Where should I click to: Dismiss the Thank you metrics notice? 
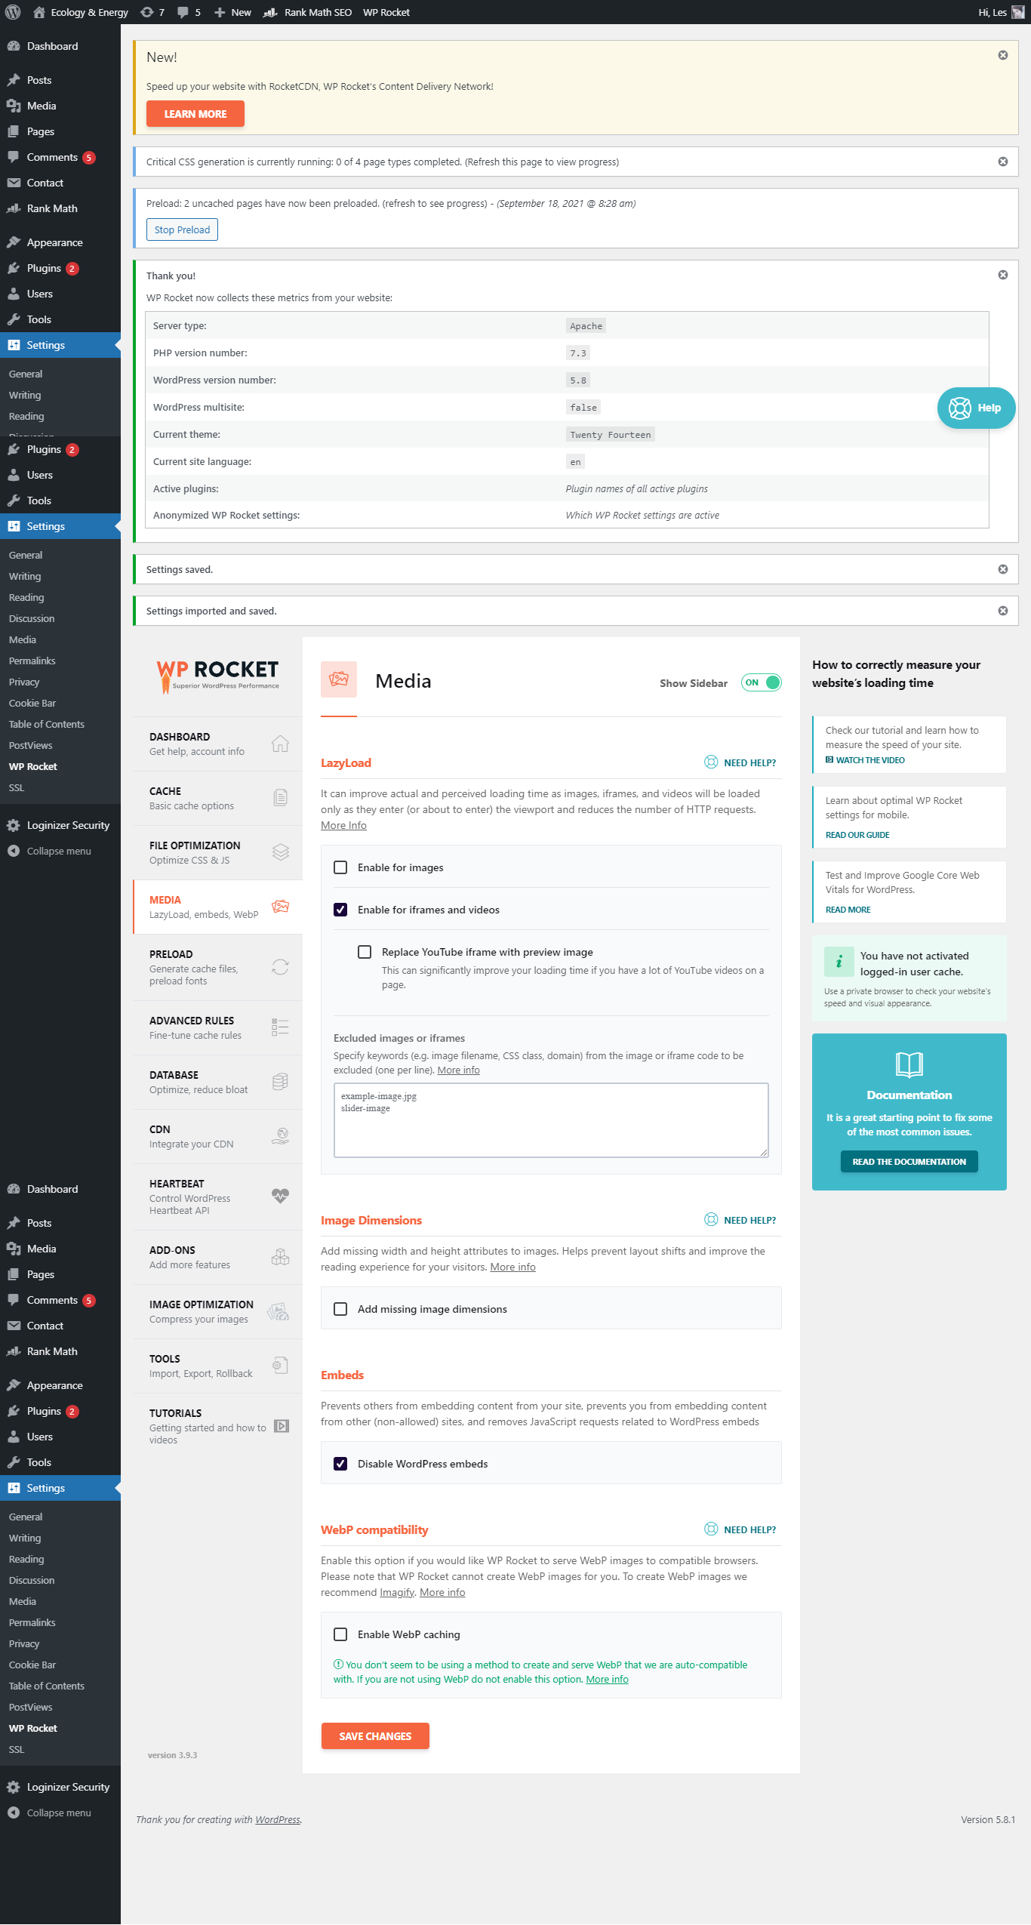[1003, 275]
